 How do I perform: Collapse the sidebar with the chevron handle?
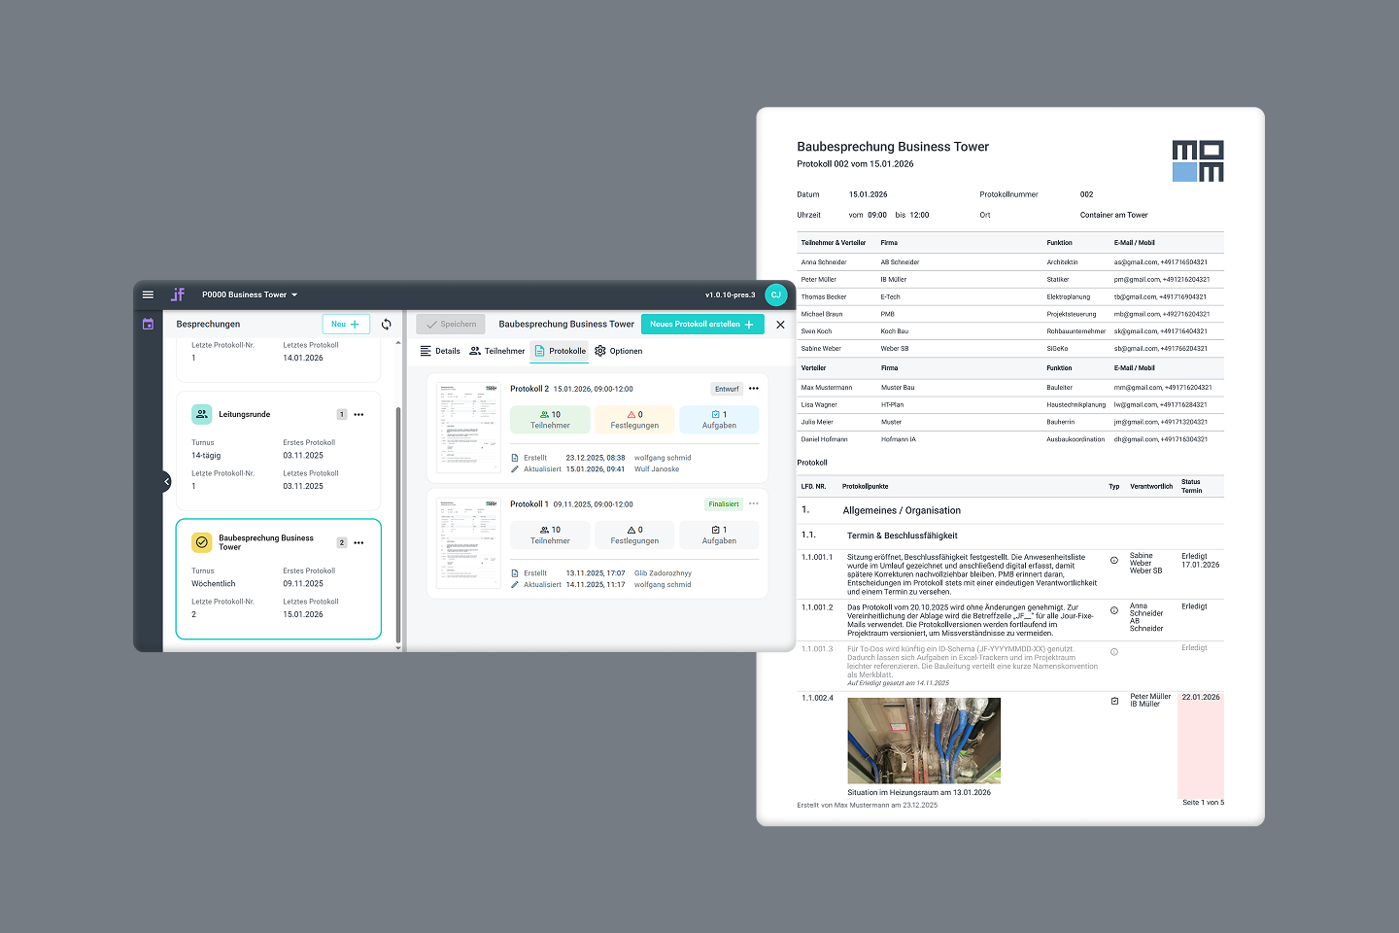(x=166, y=481)
